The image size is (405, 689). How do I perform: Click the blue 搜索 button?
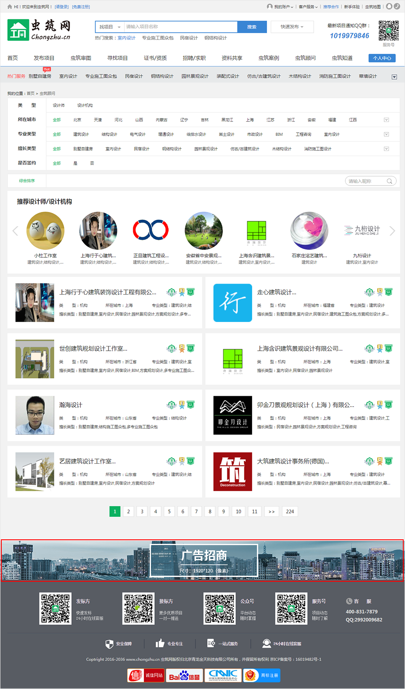point(252,27)
